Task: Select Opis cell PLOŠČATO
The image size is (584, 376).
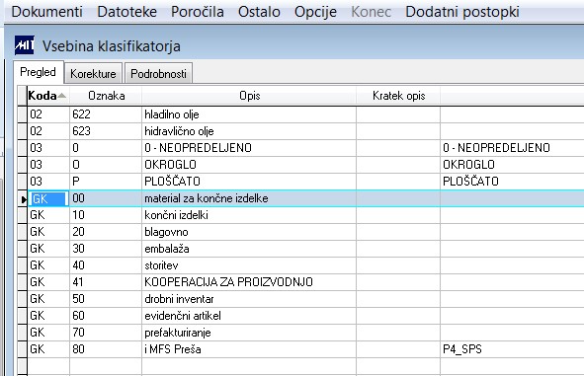Action: pyautogui.click(x=249, y=182)
